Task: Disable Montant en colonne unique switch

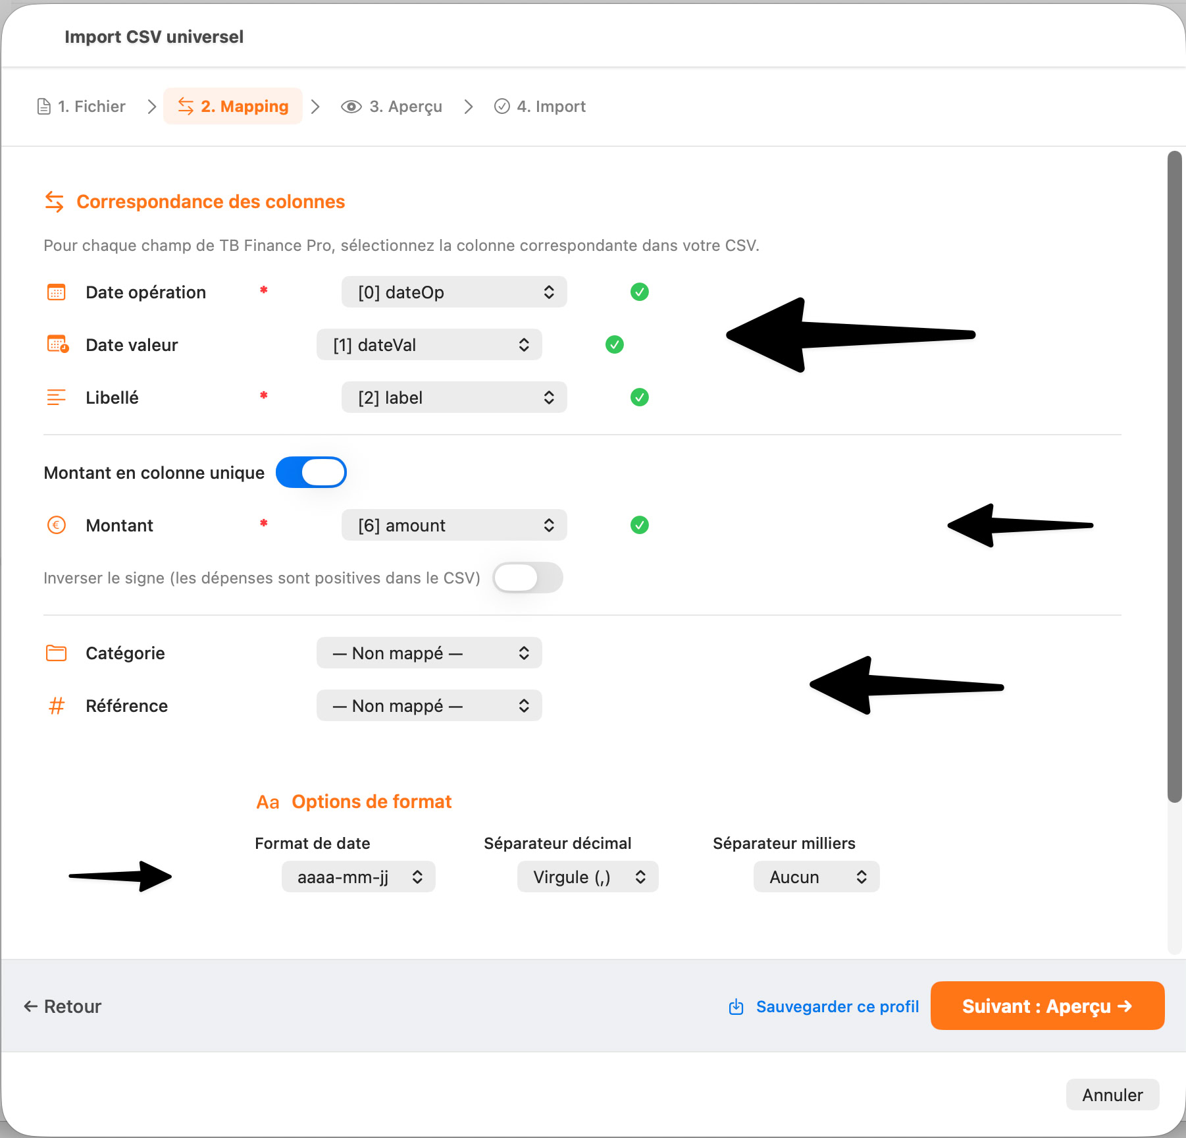Action: pos(311,472)
